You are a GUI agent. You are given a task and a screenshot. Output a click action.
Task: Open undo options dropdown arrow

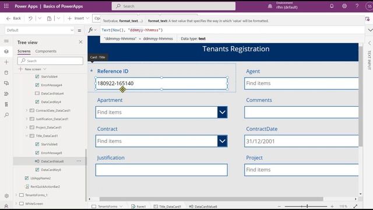click(40, 18)
